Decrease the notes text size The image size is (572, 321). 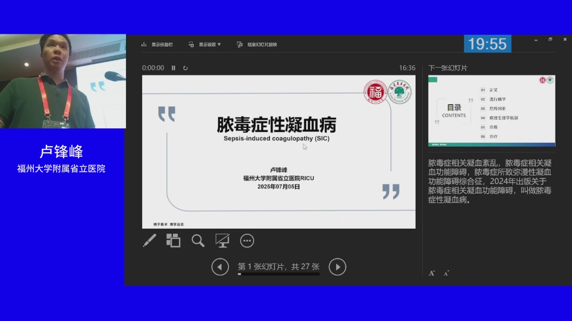(x=446, y=273)
